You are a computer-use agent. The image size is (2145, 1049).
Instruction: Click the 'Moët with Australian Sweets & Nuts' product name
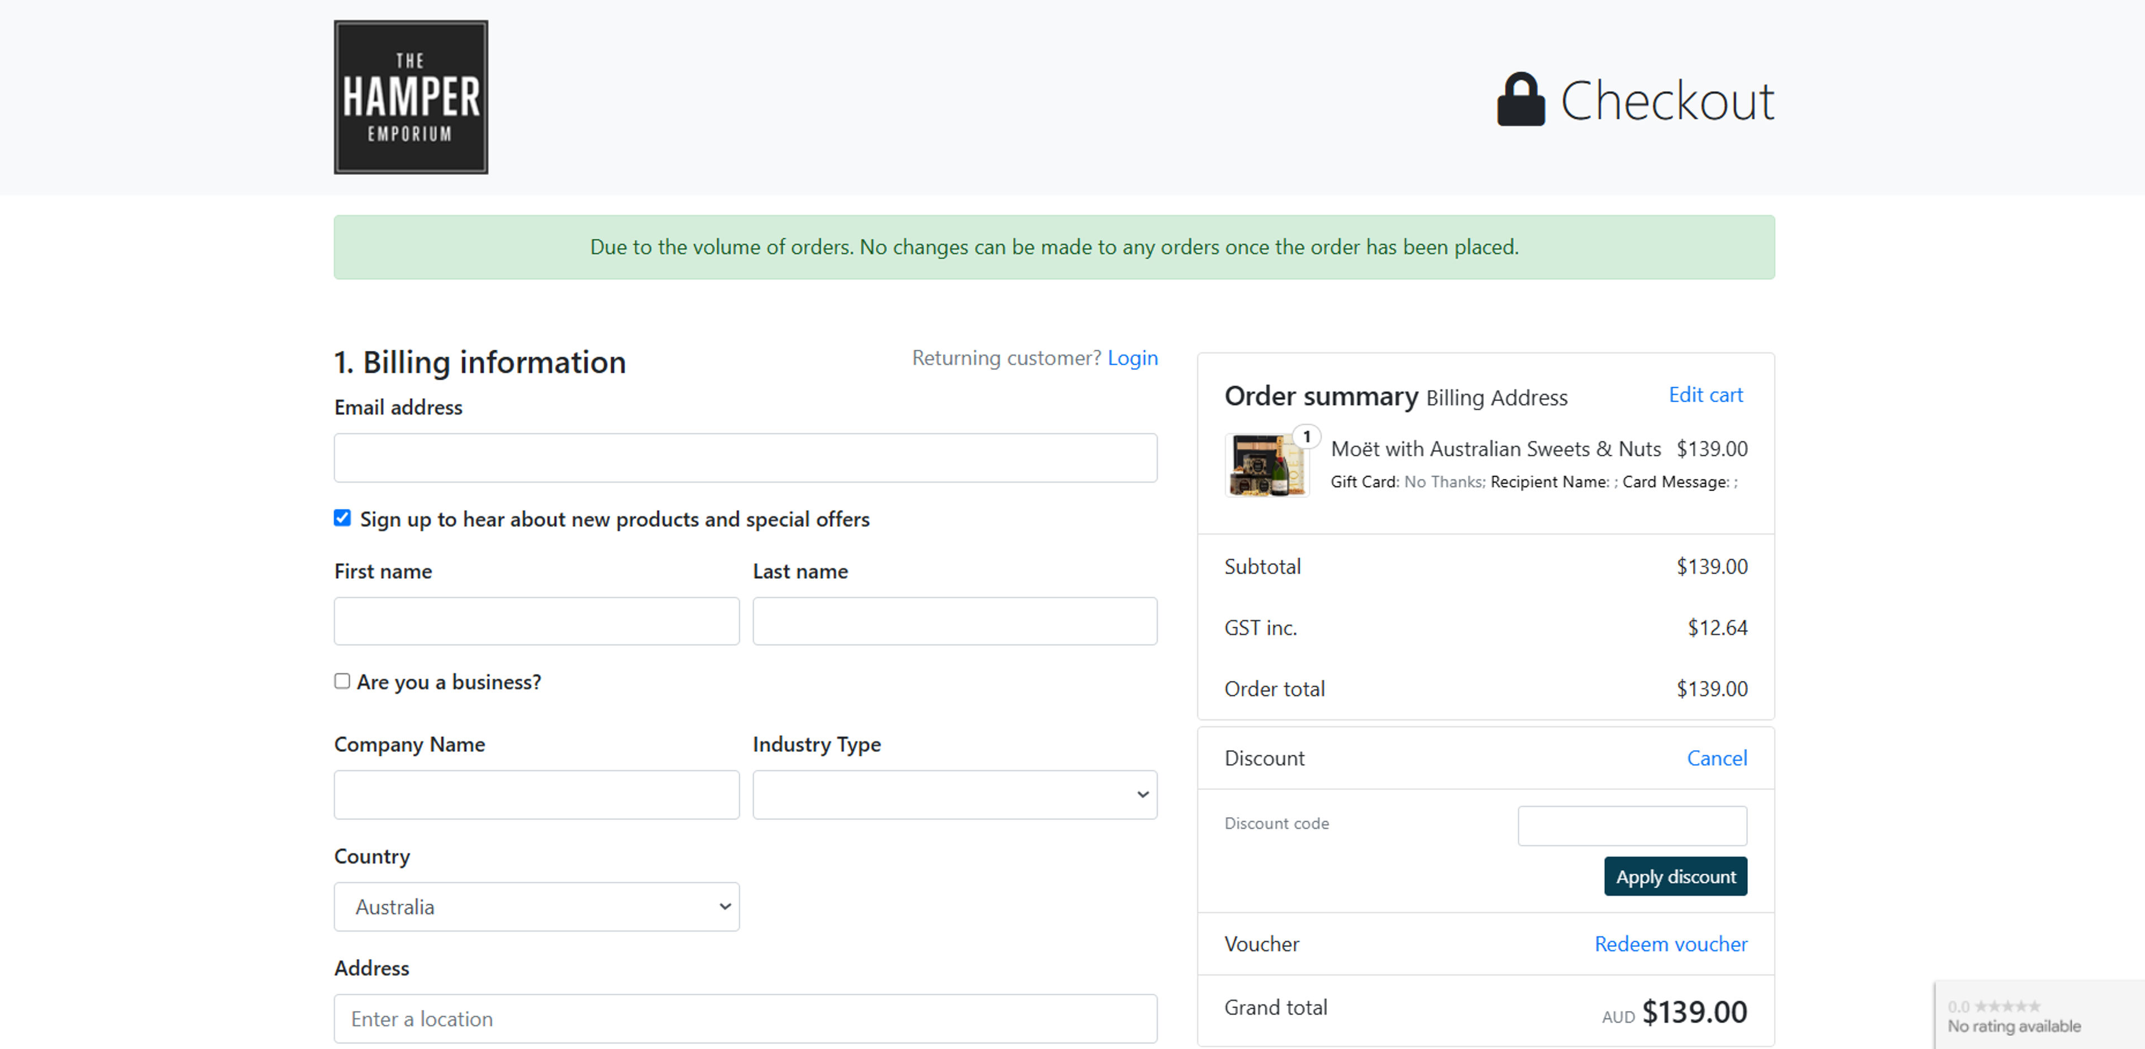pos(1495,449)
